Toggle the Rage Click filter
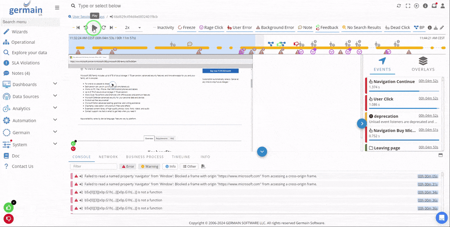450x227 pixels. tap(211, 27)
